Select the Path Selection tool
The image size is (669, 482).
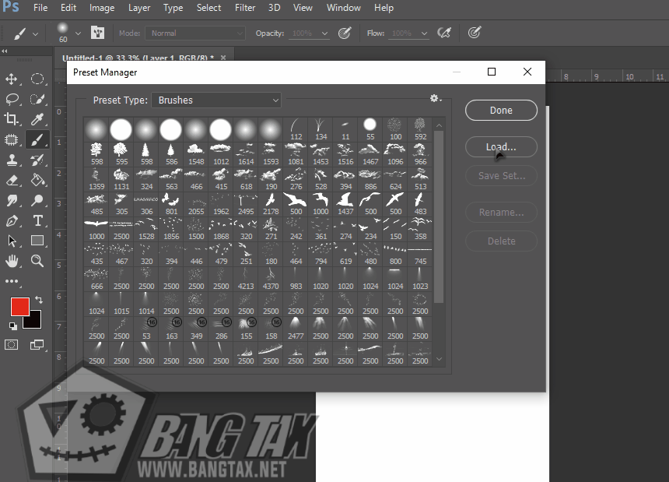tap(12, 241)
